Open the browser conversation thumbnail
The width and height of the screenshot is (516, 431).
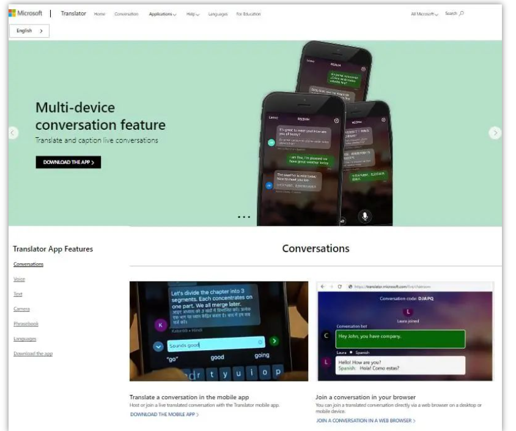click(405, 331)
